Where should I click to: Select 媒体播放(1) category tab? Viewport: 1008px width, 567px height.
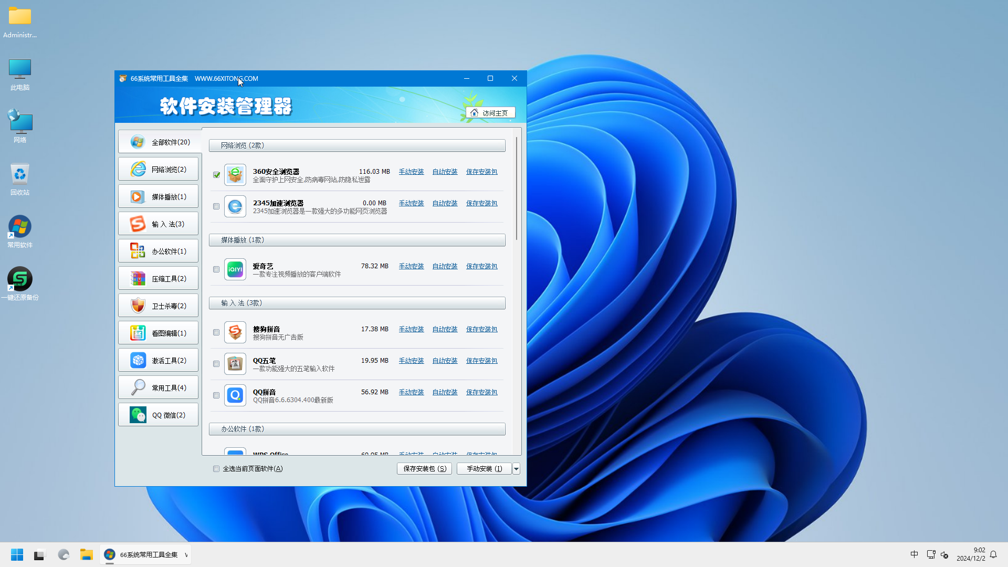[158, 196]
